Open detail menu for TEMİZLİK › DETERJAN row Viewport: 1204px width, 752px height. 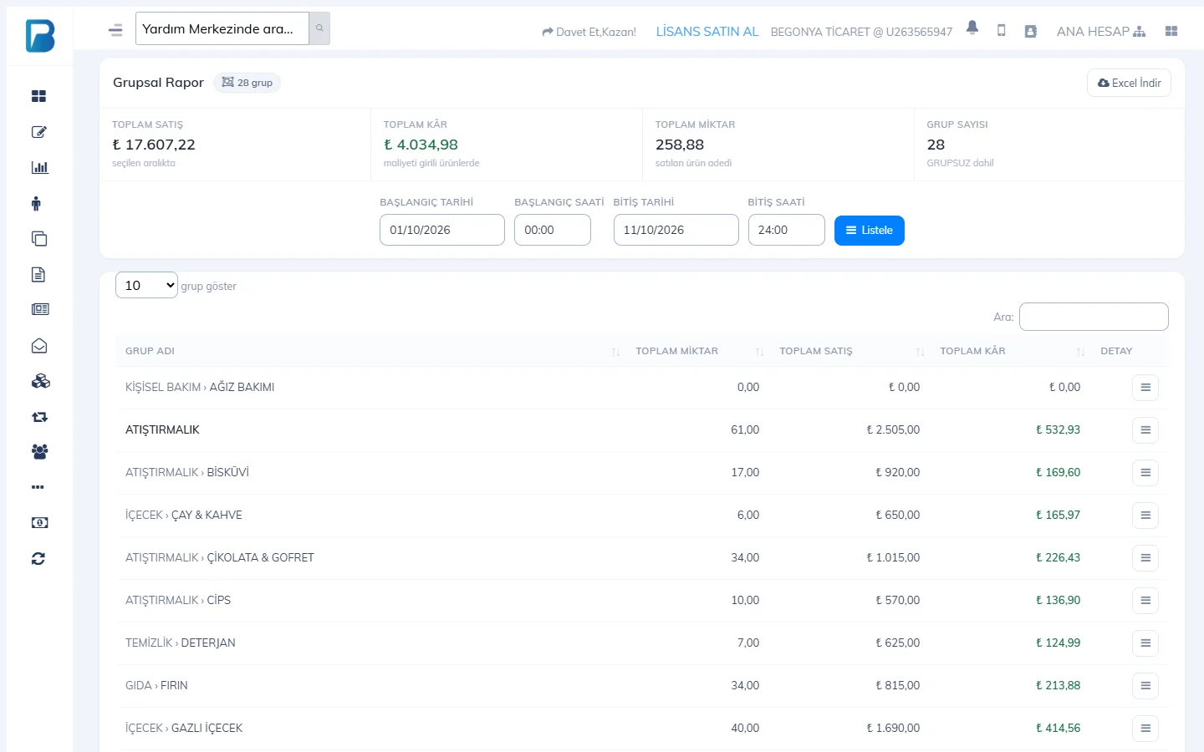point(1145,643)
